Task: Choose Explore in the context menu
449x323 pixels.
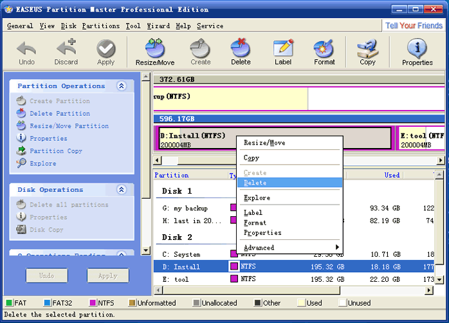Action: tap(289, 198)
